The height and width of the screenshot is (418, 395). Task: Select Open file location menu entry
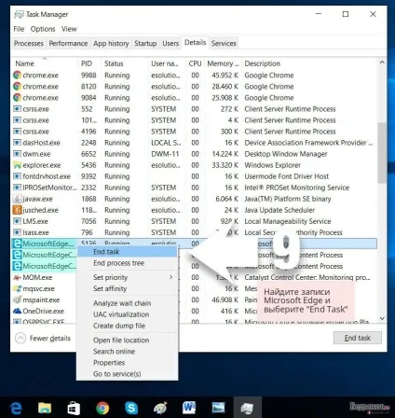pyautogui.click(x=121, y=340)
